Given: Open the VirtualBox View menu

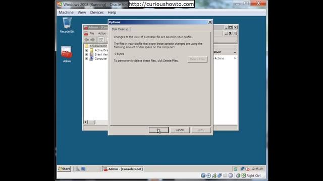Looking at the screenshot, I should pyautogui.click(x=82, y=12).
